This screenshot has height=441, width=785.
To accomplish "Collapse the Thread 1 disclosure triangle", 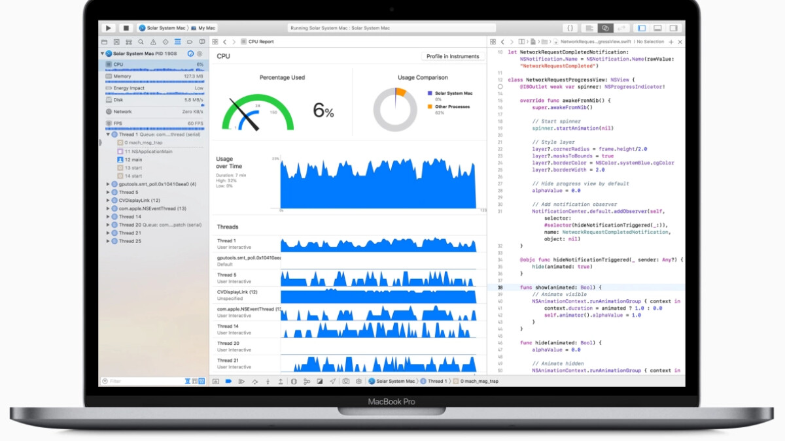I will (x=109, y=135).
